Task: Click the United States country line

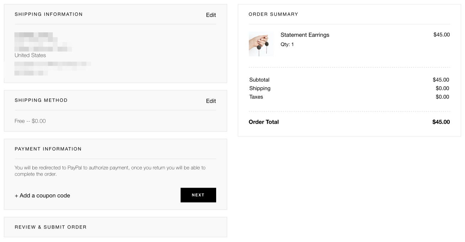Action: (x=30, y=55)
